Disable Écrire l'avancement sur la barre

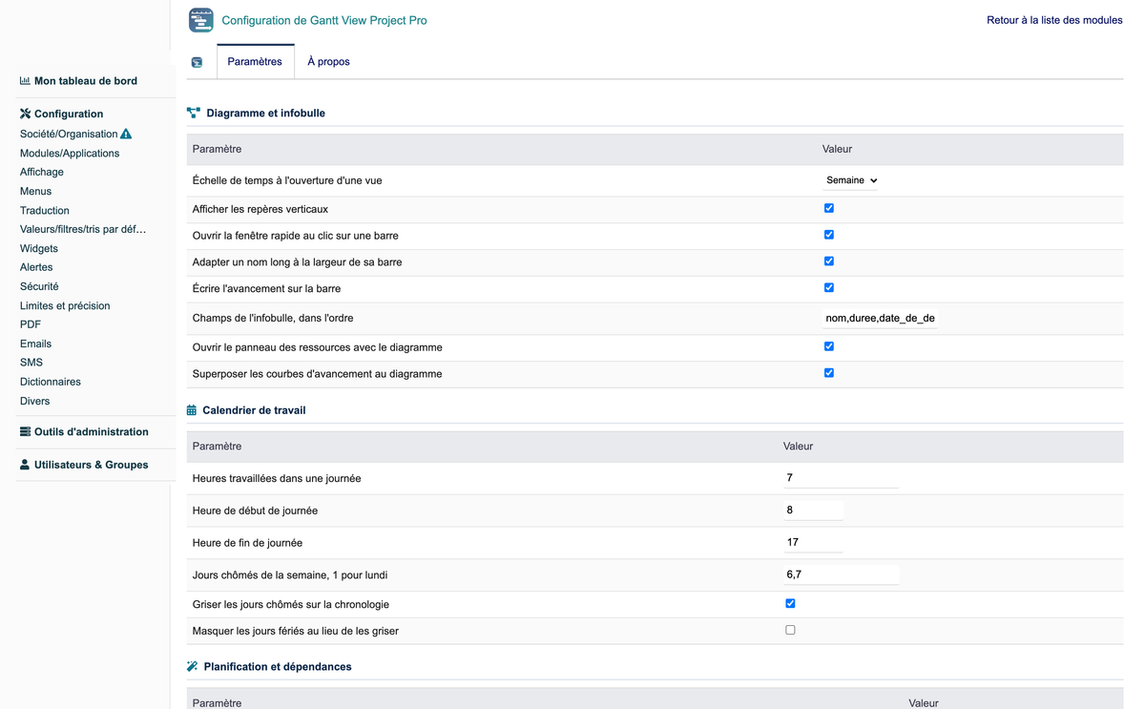pos(829,287)
